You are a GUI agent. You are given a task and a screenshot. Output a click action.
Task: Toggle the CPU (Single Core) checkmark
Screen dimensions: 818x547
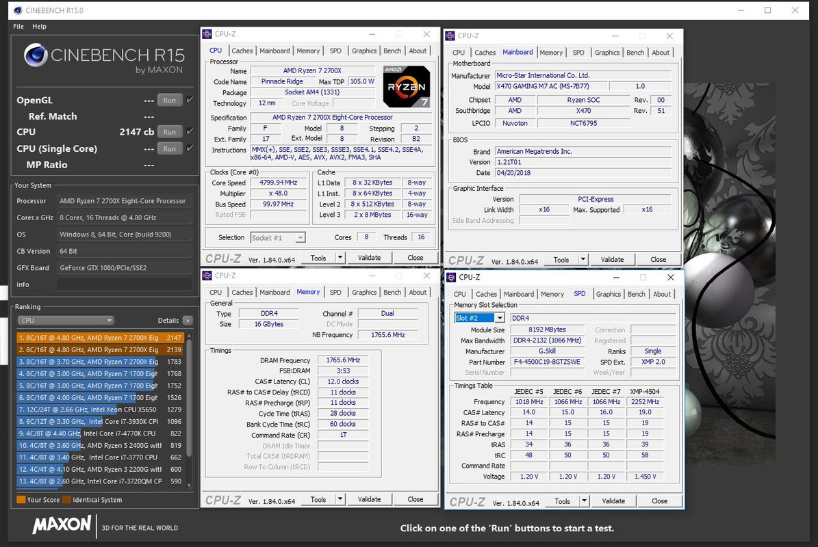190,148
